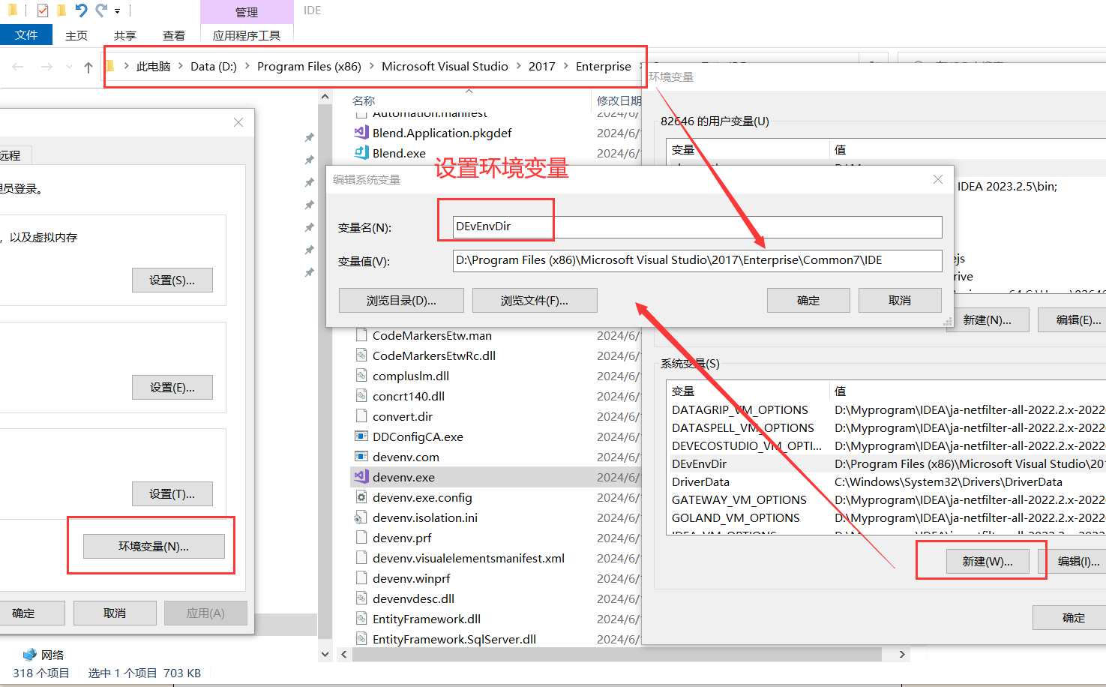Click the devenv.isolation.ini file icon

[x=361, y=517]
